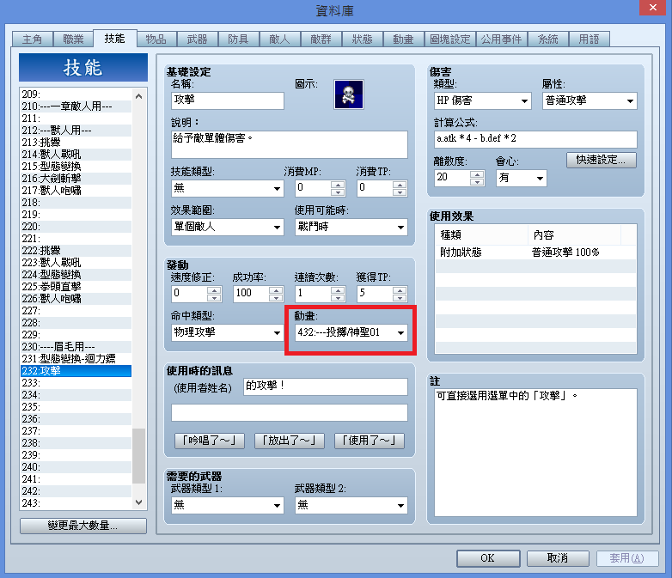Select empty skill slot 233

tap(76, 383)
